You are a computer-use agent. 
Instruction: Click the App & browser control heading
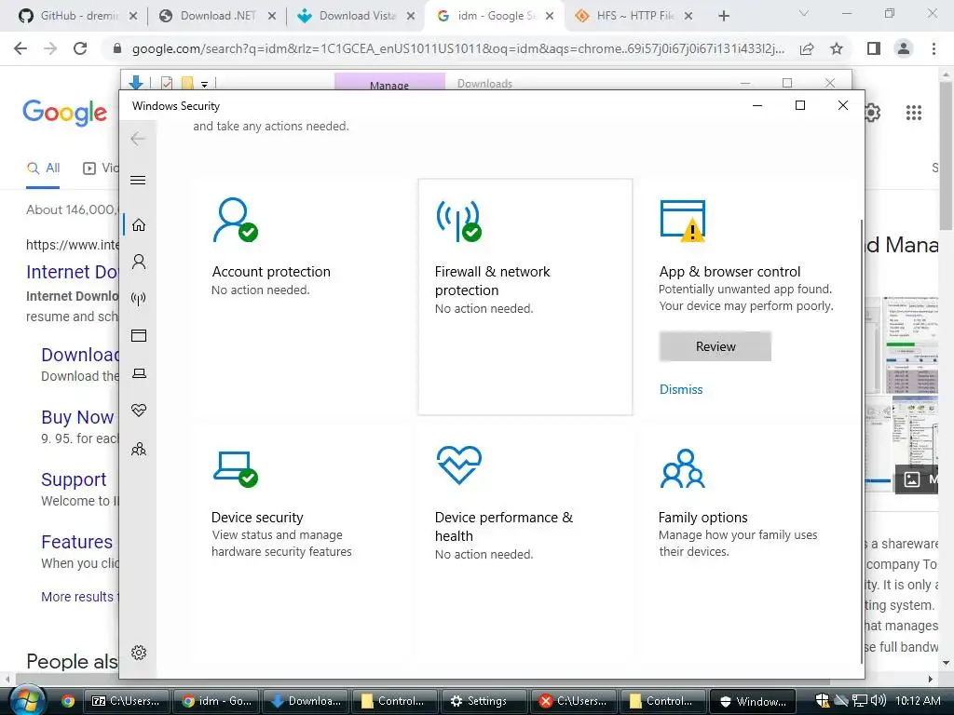click(729, 272)
